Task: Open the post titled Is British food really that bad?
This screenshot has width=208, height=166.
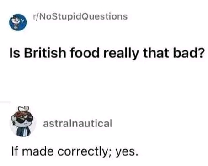Action: pyautogui.click(x=107, y=53)
